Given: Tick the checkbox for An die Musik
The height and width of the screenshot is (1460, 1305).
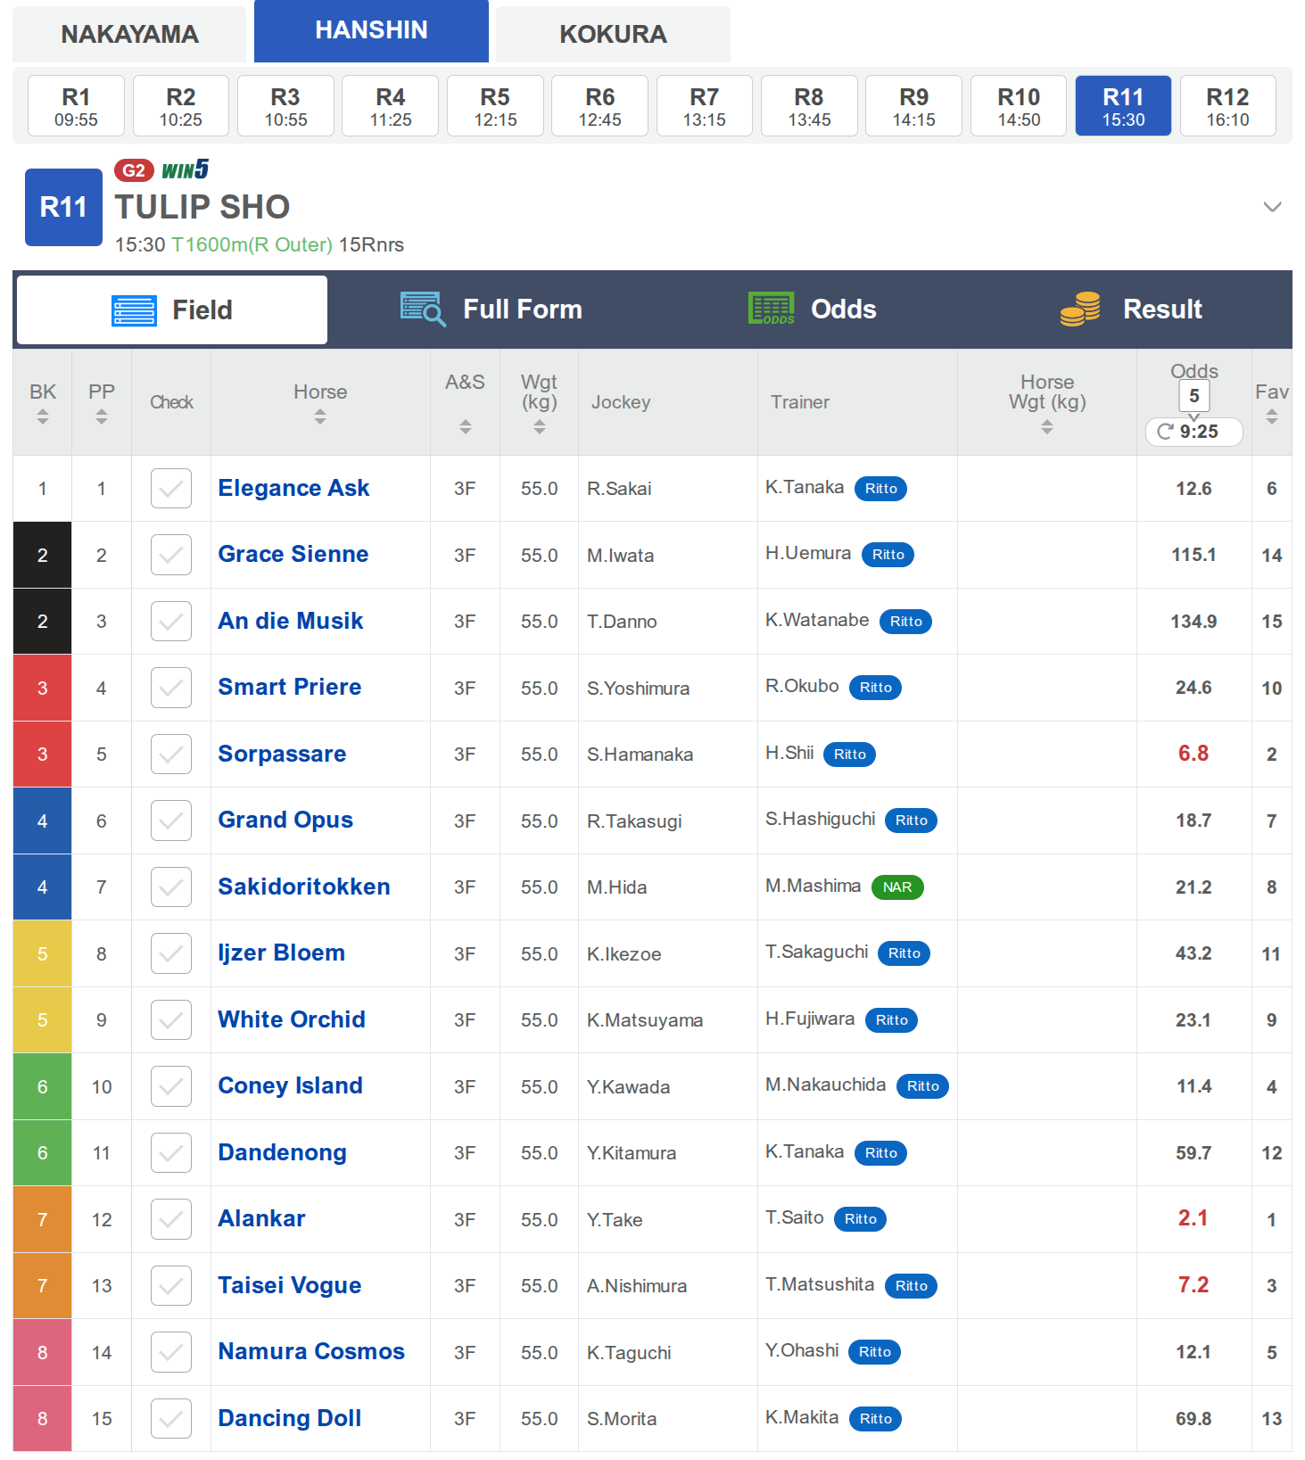Looking at the screenshot, I should (x=171, y=622).
